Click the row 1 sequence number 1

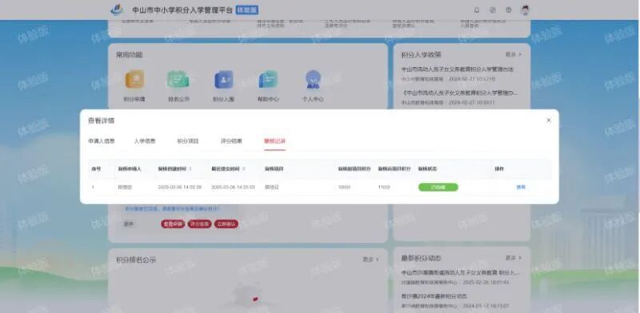point(93,188)
